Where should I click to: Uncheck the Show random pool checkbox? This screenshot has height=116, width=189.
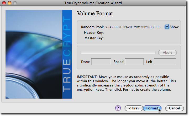point(167,27)
